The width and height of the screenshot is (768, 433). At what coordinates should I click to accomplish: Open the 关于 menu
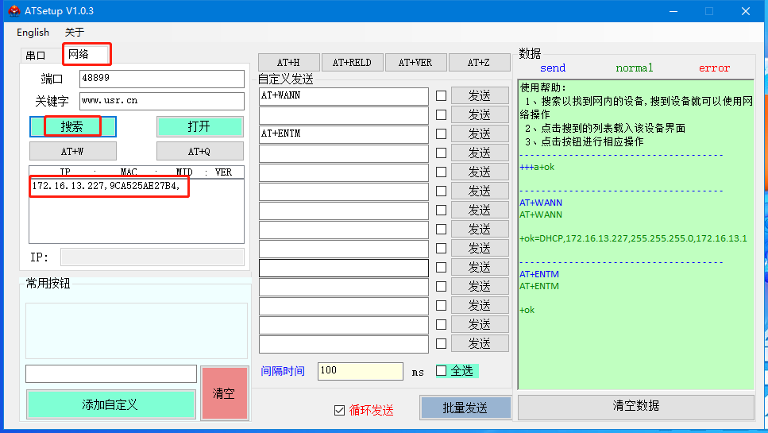(x=74, y=33)
